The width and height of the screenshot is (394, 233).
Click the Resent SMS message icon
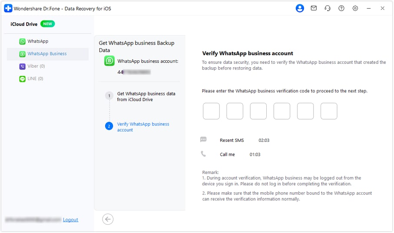[203, 140]
